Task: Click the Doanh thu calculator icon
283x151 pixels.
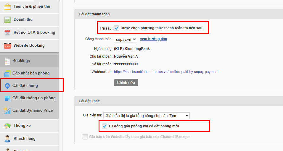Action: tap(7, 20)
